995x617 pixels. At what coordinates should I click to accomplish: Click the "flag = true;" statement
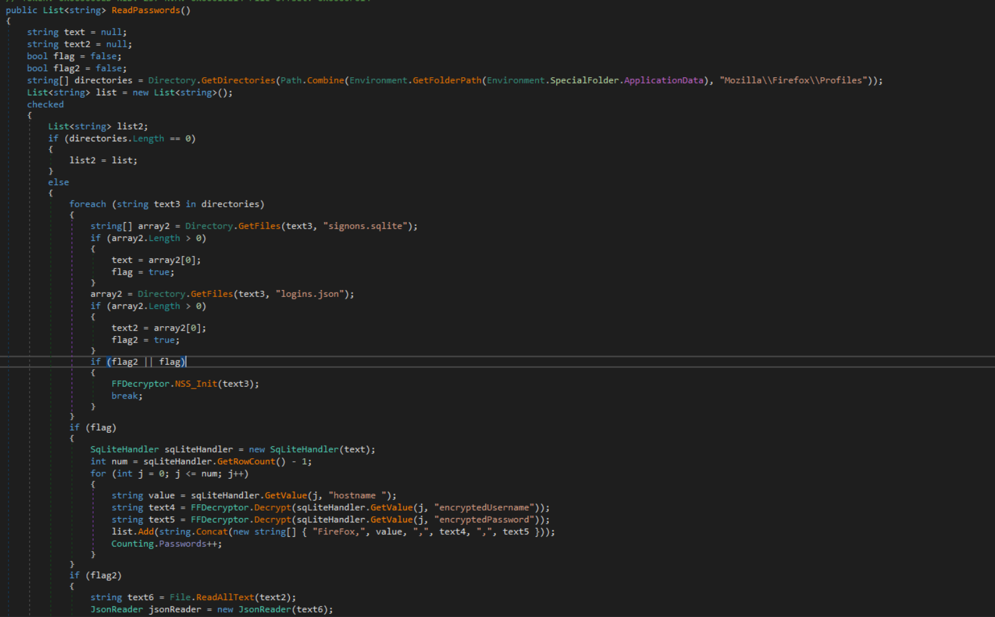tap(143, 272)
